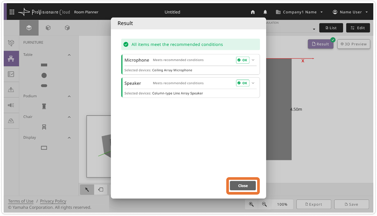Screen dimensions: 377x216
Task: Select the arrow pointer tool
Action: [87, 190]
